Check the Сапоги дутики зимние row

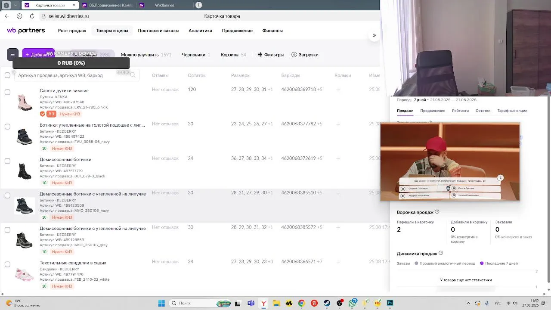[7, 92]
